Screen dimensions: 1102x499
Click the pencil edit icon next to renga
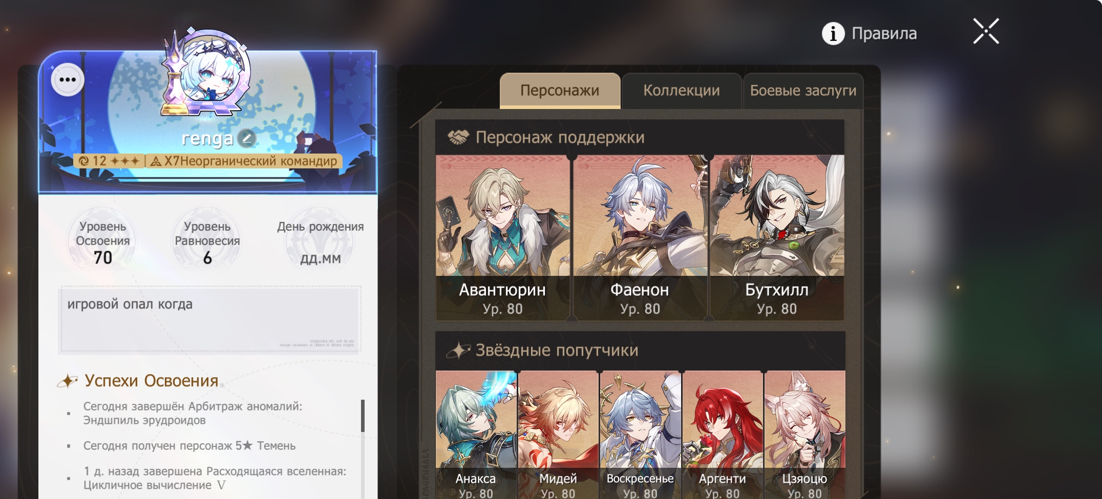[247, 138]
